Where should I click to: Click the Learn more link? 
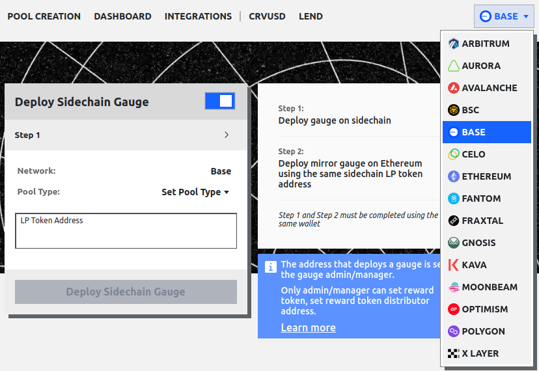(x=308, y=327)
